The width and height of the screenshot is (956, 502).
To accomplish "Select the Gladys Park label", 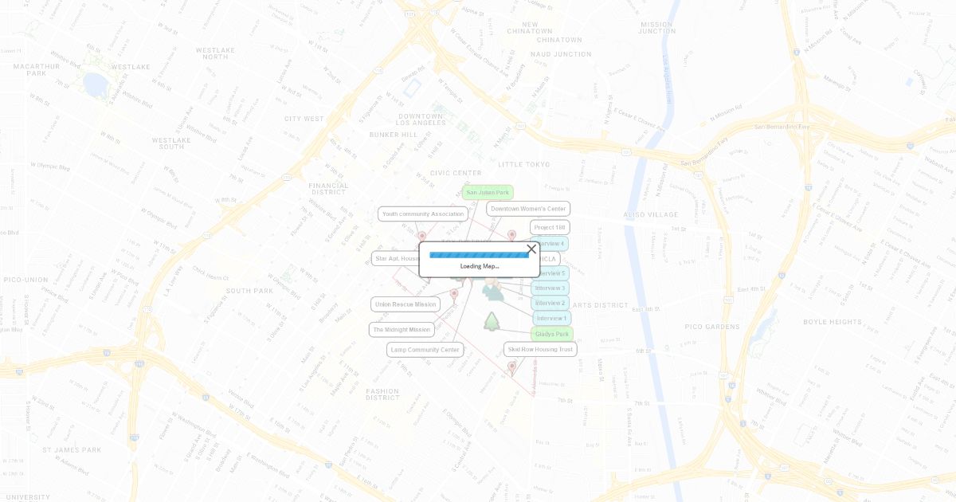I will [552, 335].
